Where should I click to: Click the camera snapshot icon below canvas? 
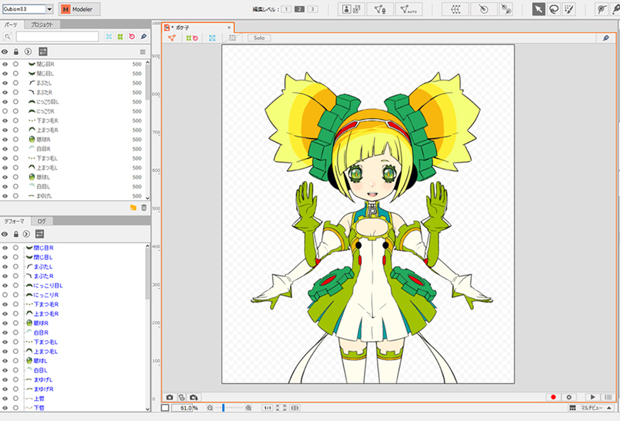(x=170, y=397)
